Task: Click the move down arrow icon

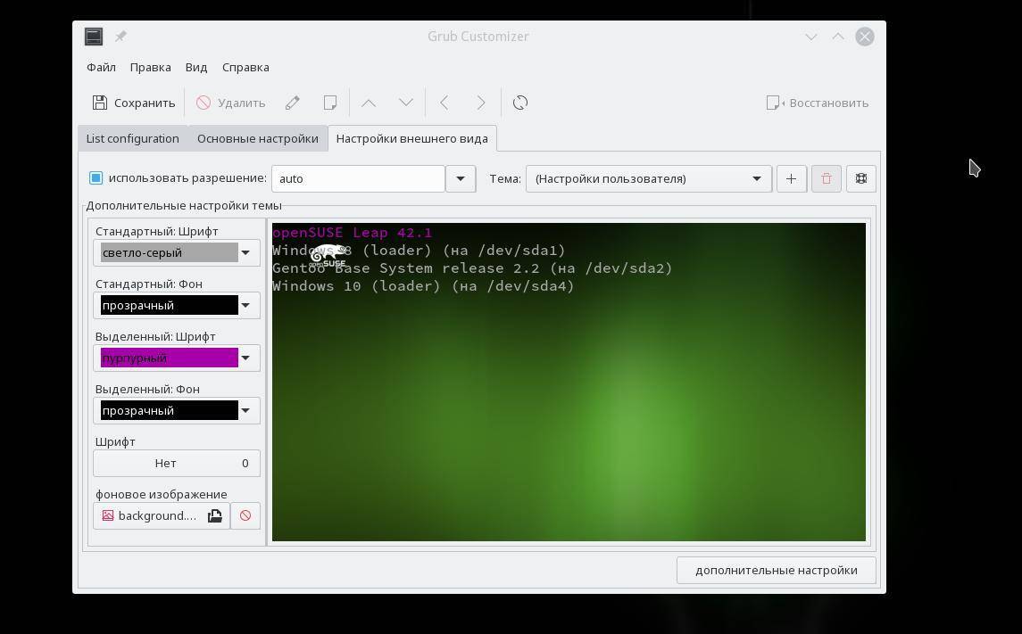Action: (405, 103)
